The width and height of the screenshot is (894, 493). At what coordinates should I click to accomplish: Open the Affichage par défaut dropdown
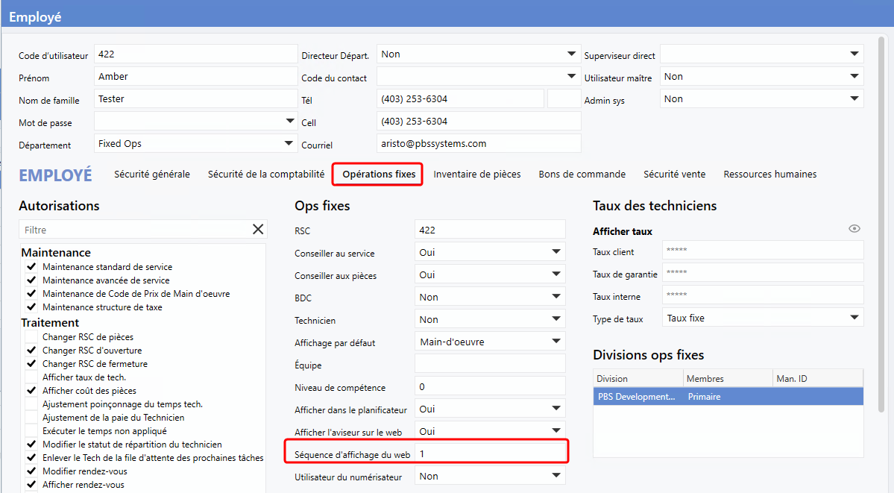coord(556,342)
